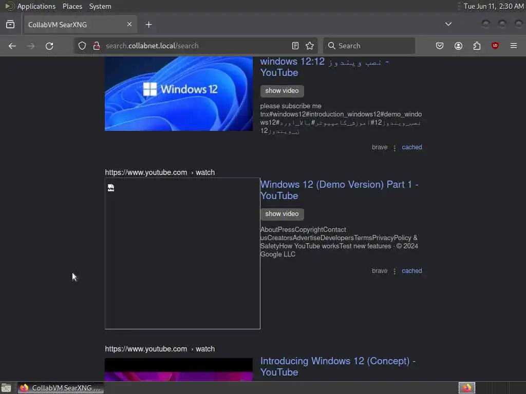526x394 pixels.
Task: Click Firefox workspace switcher icon in panel
Action: click(x=467, y=388)
